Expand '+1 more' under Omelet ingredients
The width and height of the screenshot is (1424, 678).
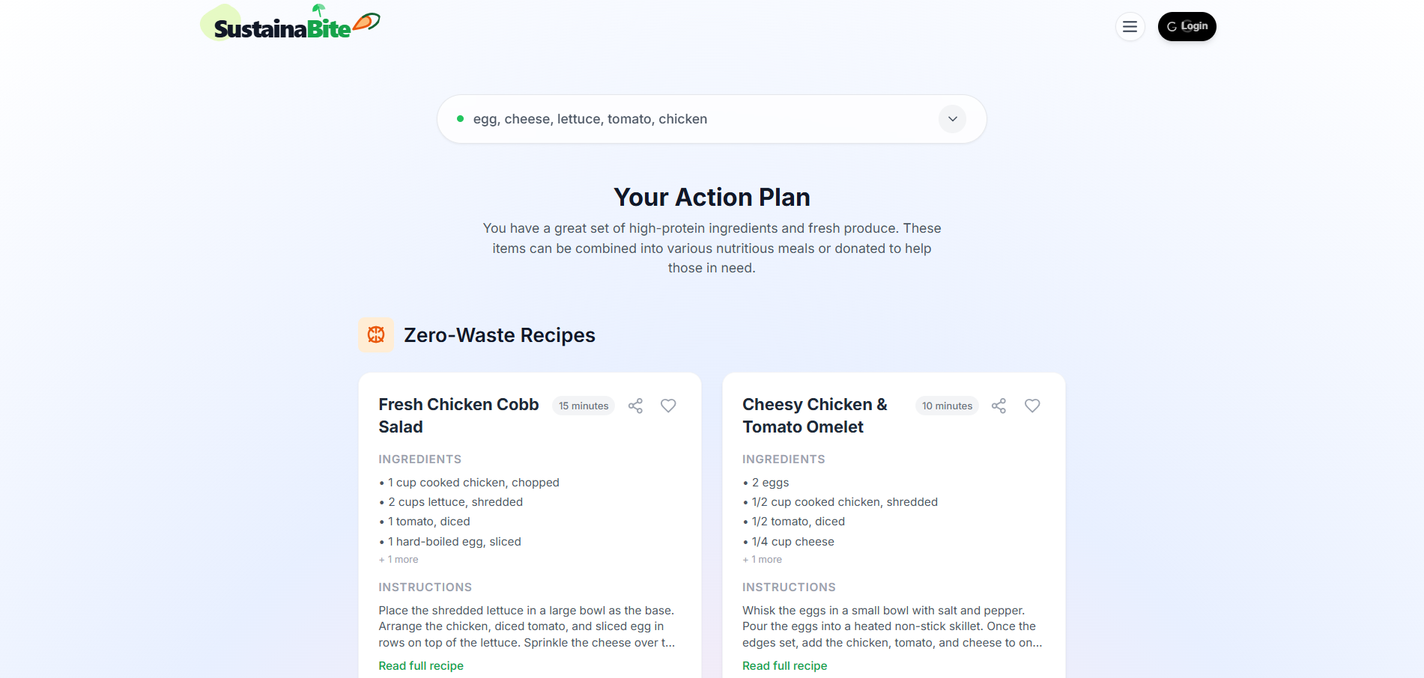click(762, 559)
